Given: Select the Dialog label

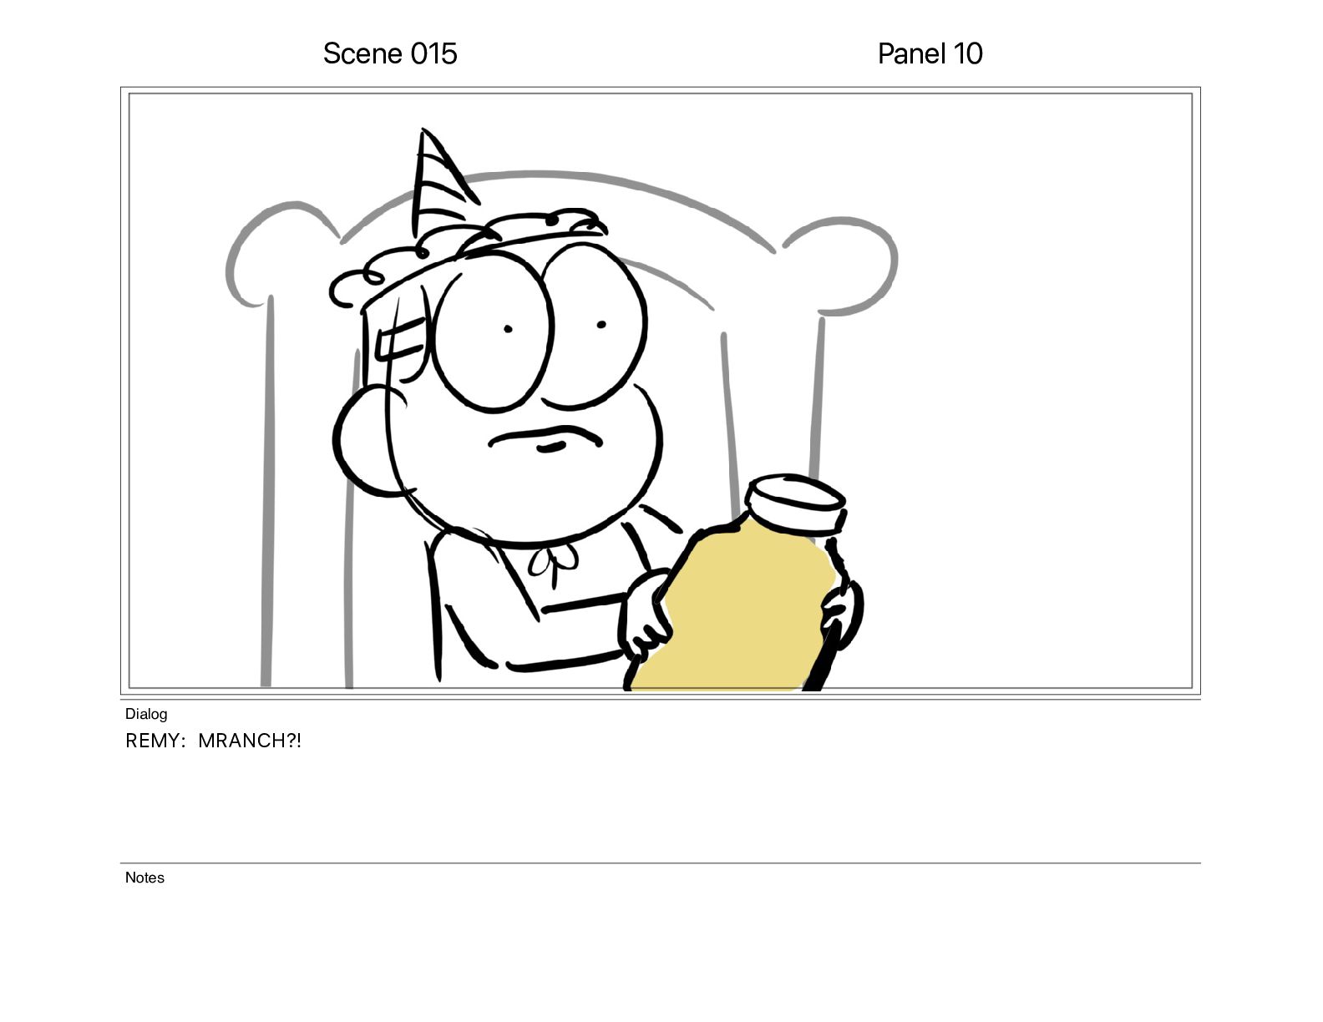Looking at the screenshot, I should click(x=146, y=714).
